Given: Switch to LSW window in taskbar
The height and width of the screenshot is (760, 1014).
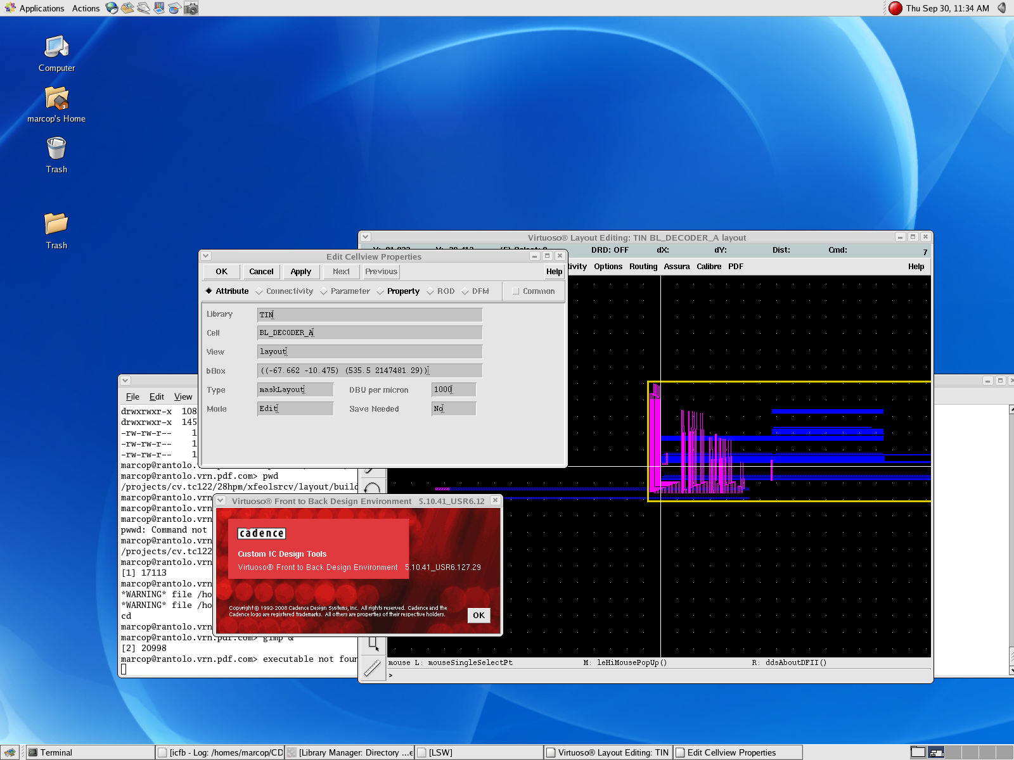Looking at the screenshot, I should [x=478, y=752].
